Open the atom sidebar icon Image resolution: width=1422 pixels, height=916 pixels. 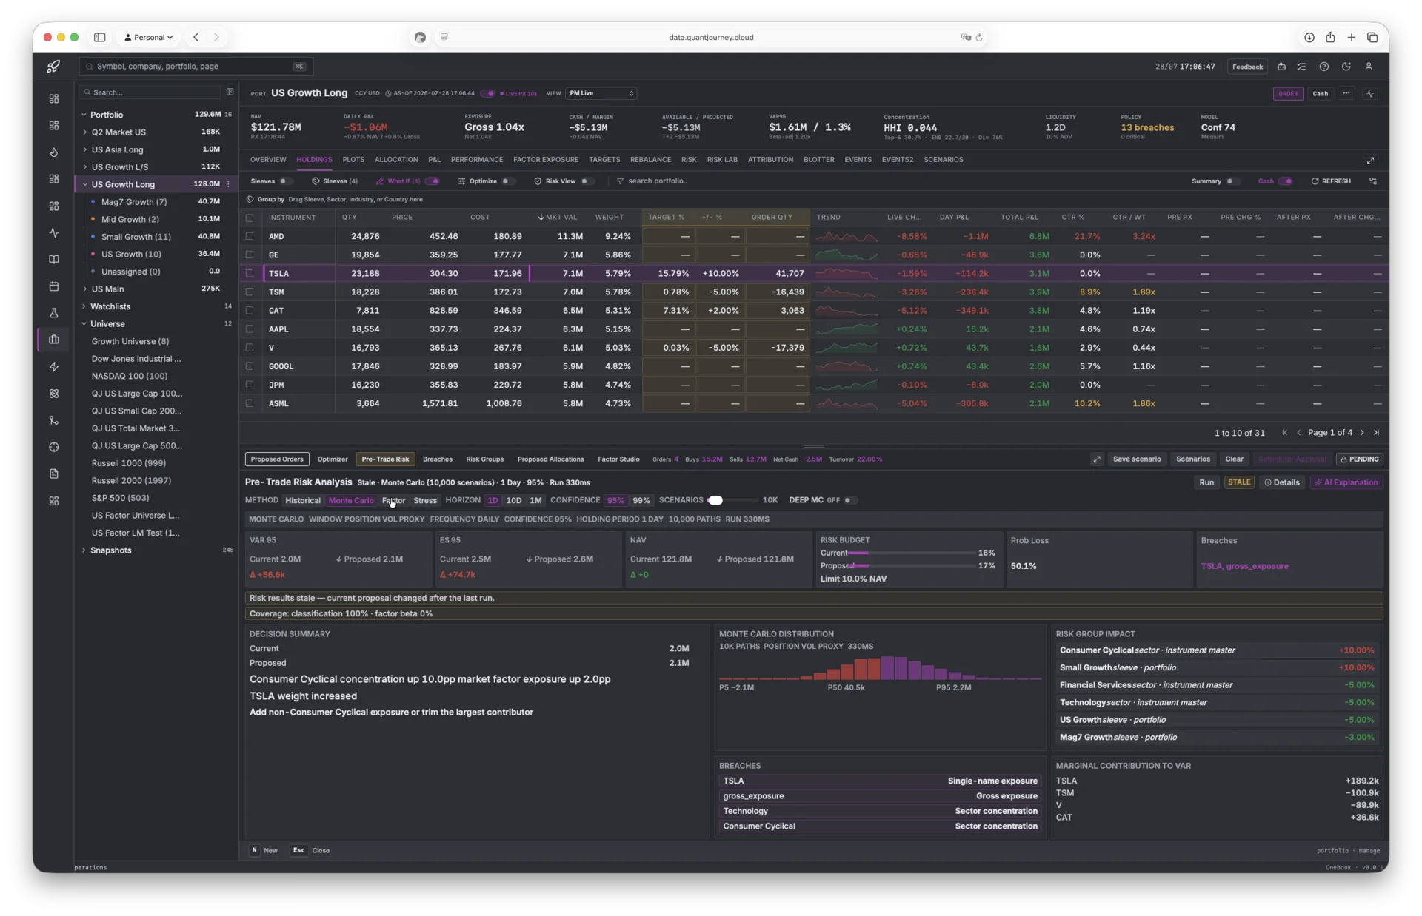pos(54,394)
